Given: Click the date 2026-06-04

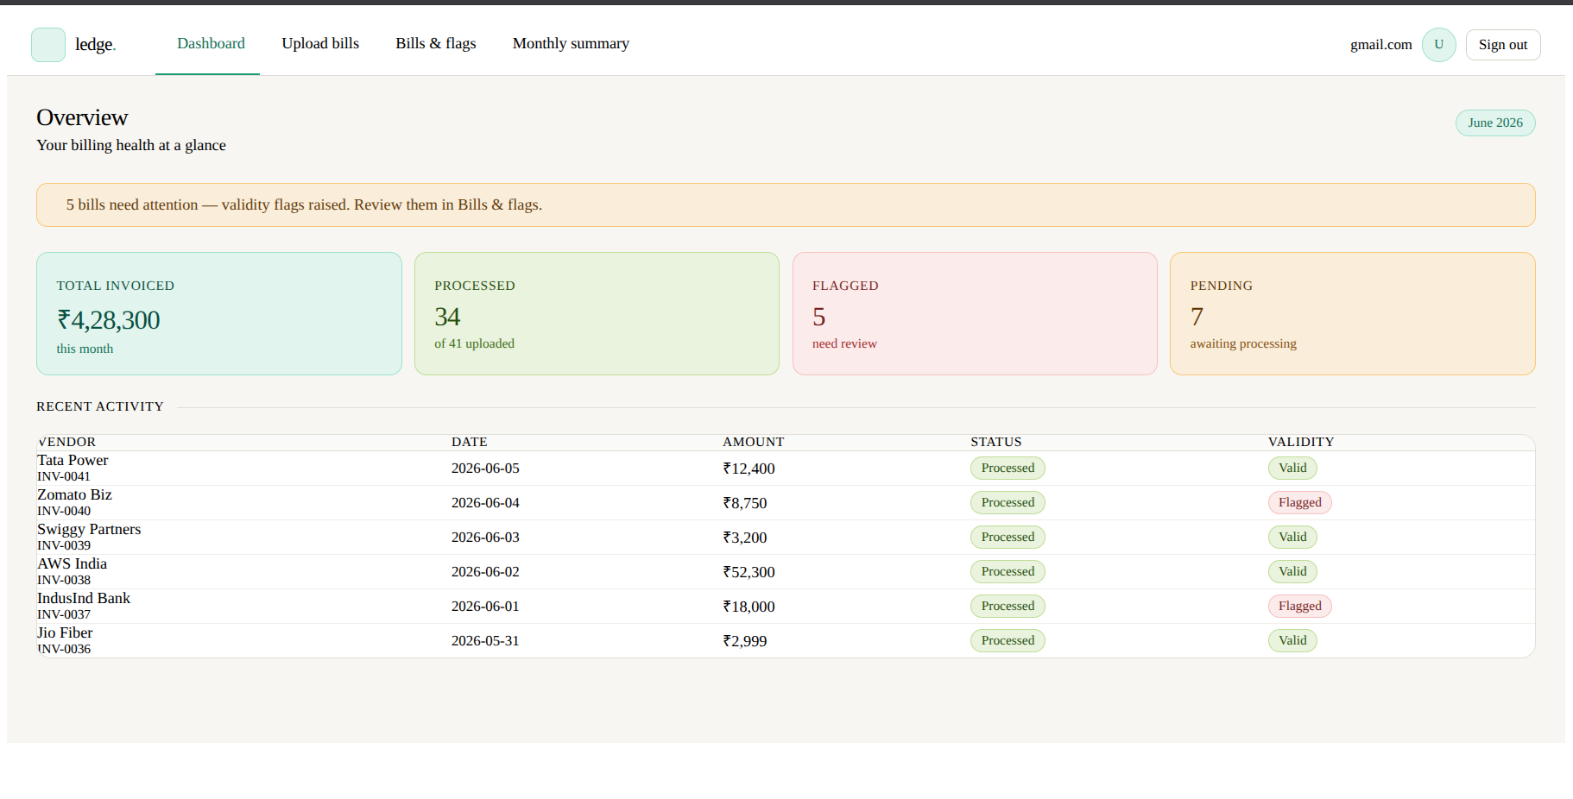Looking at the screenshot, I should tap(485, 503).
